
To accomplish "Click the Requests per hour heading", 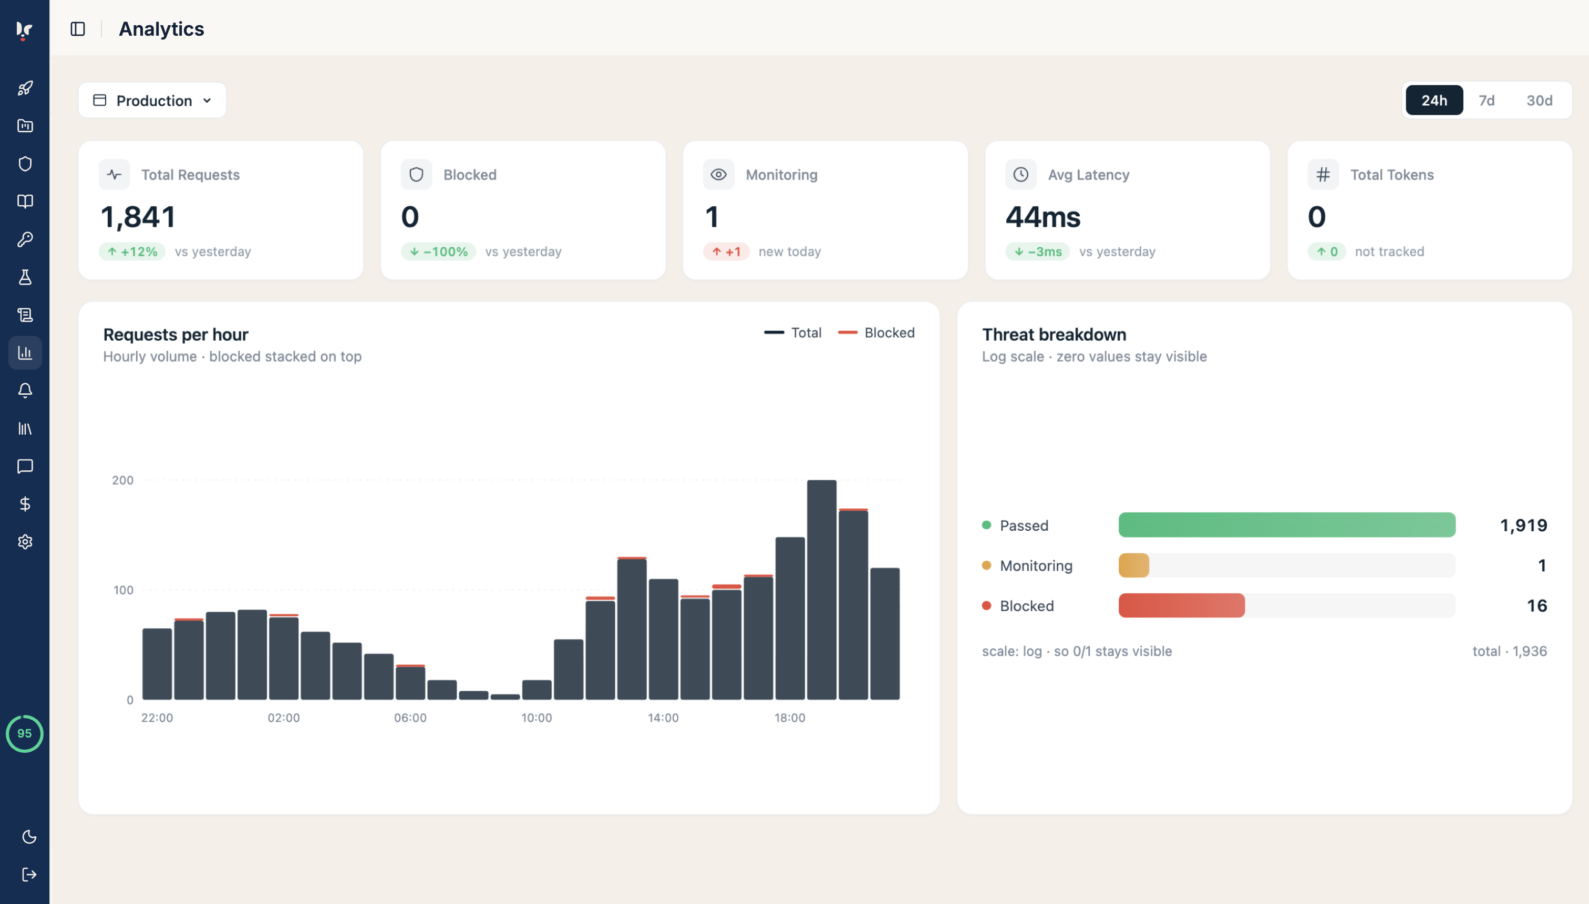I will pos(176,334).
